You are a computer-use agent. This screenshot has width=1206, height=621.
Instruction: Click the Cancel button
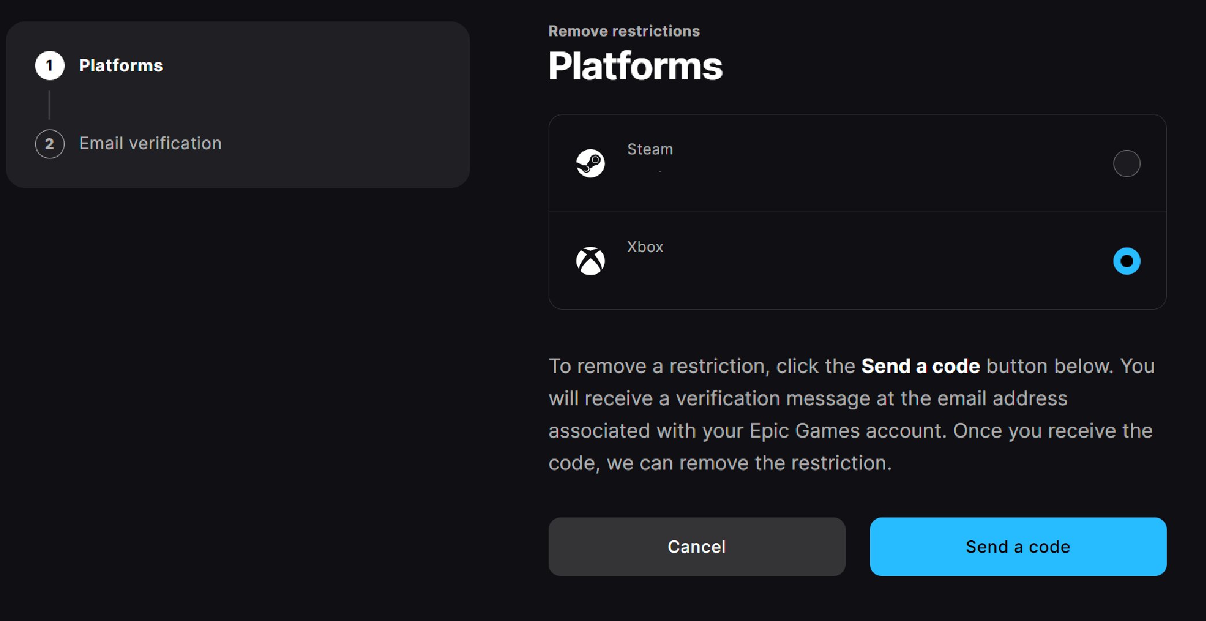pyautogui.click(x=696, y=546)
